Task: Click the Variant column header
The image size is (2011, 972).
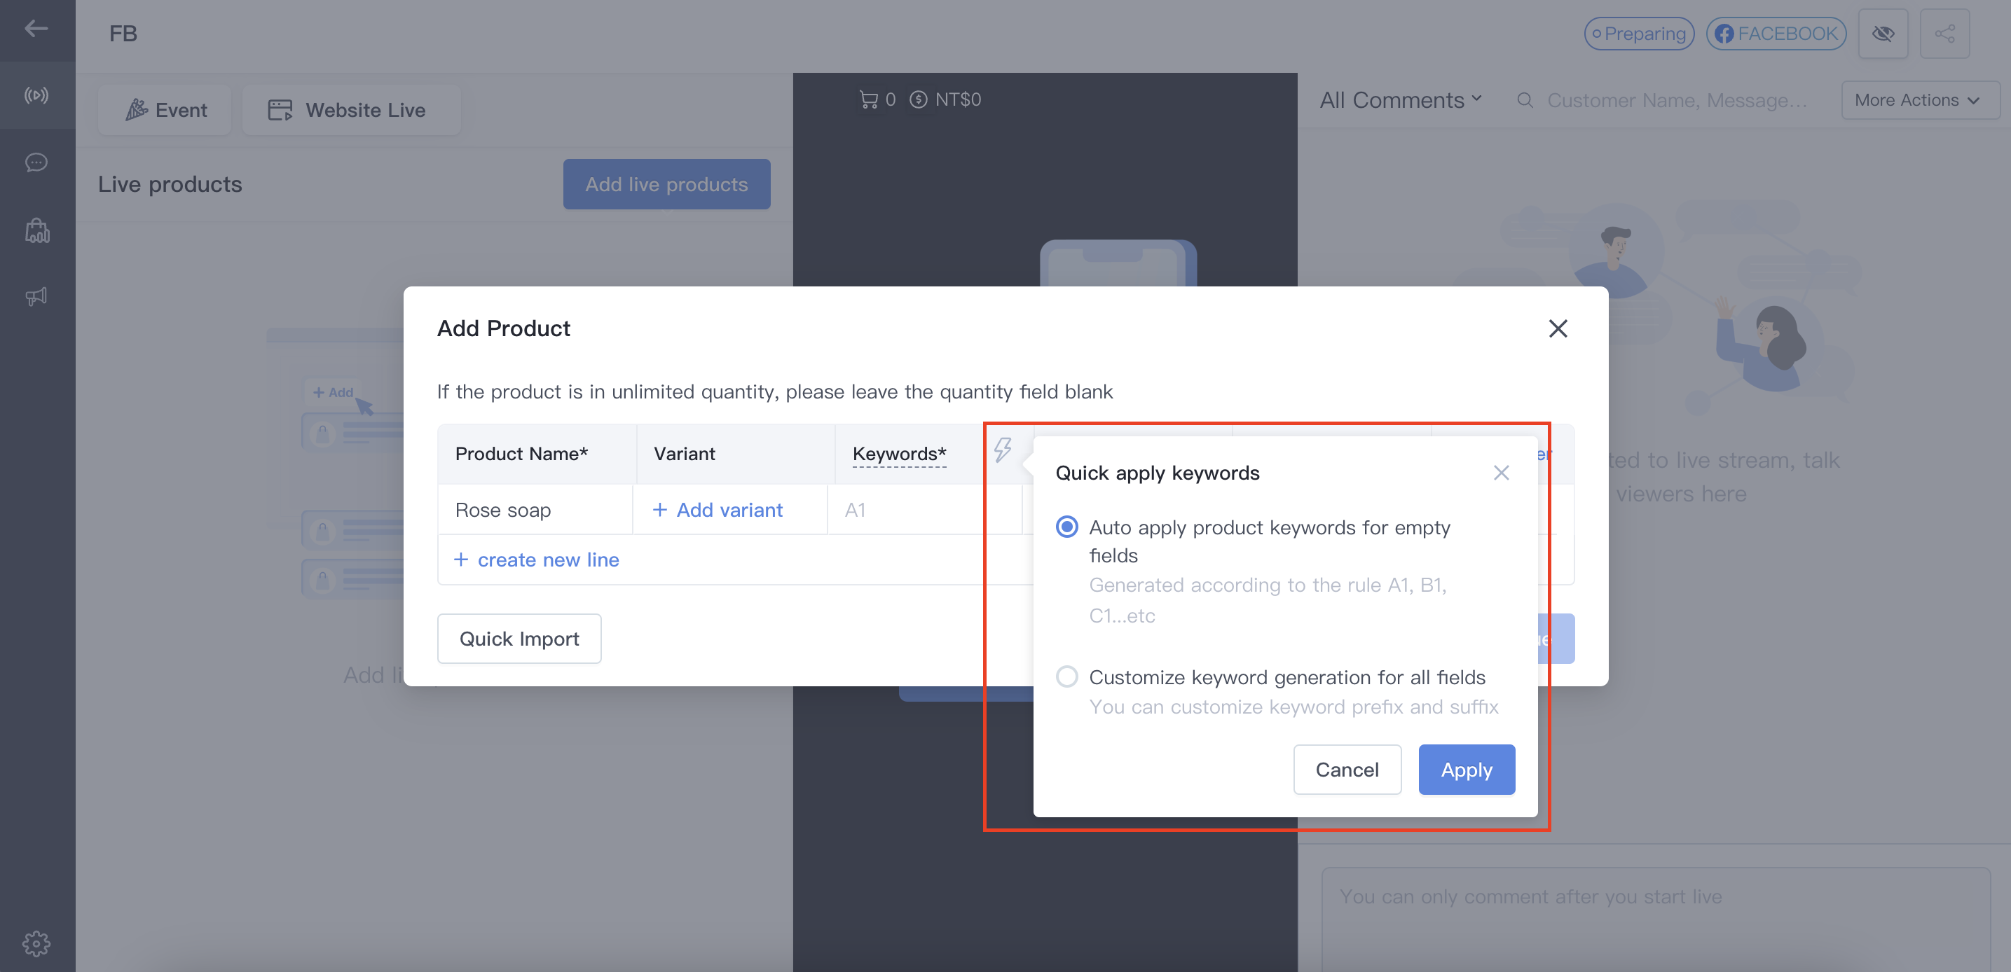Action: (684, 453)
